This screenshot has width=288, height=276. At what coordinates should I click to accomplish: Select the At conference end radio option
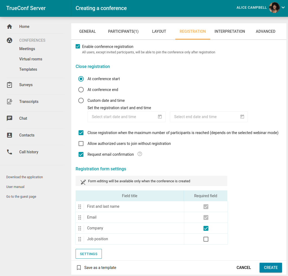[81, 90]
